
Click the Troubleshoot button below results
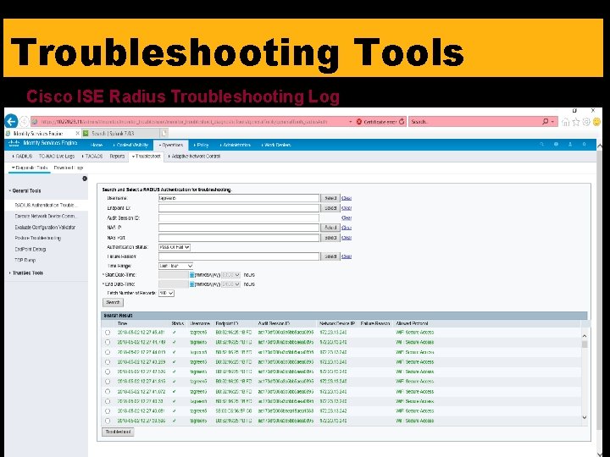pyautogui.click(x=118, y=432)
